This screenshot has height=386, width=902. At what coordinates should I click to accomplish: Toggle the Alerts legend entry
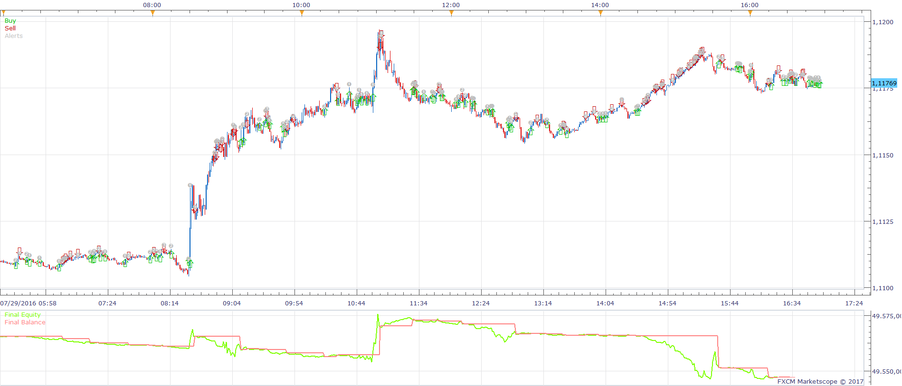tap(14, 36)
